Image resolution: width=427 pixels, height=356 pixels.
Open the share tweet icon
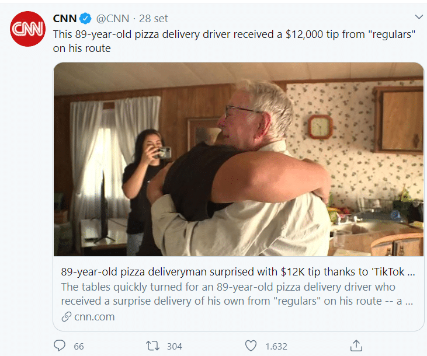point(356,345)
